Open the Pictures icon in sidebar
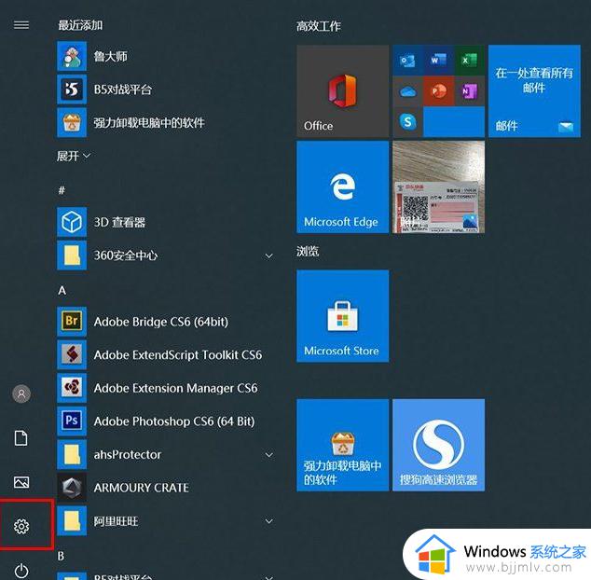The width and height of the screenshot is (591, 580). (21, 482)
